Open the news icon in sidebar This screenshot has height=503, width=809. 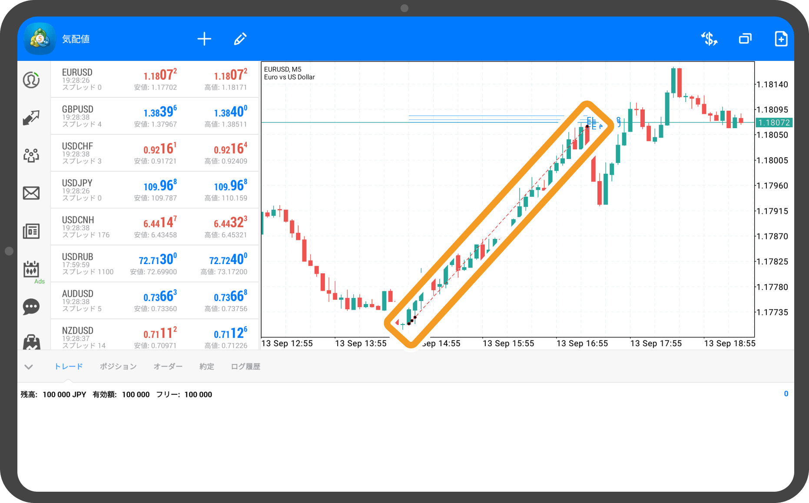pos(31,231)
